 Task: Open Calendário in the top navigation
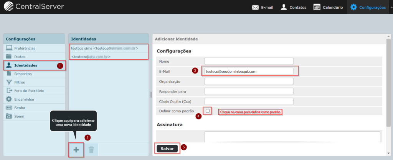[x=328, y=7]
